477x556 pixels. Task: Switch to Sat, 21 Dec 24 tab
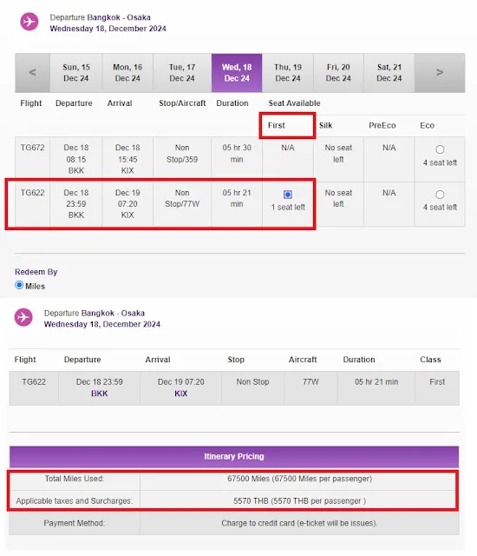pos(389,73)
